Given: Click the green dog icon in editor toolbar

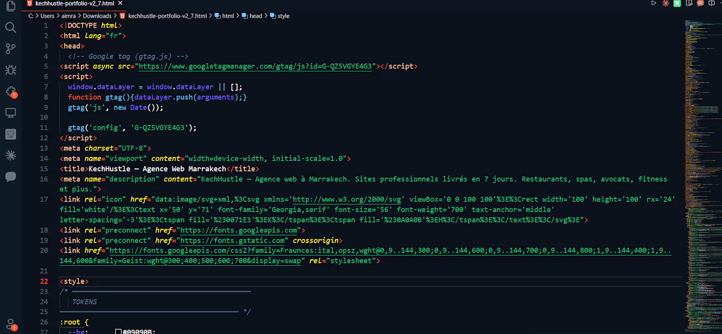Looking at the screenshot, I should [x=677, y=3].
